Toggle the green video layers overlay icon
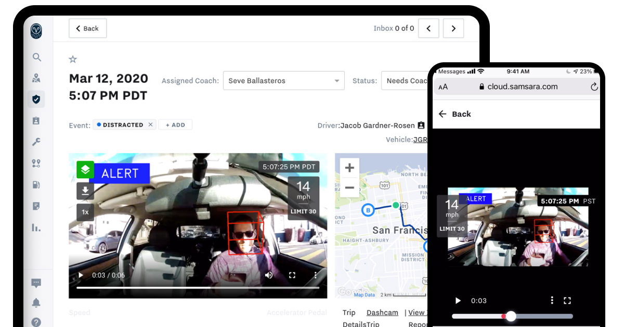 click(85, 170)
